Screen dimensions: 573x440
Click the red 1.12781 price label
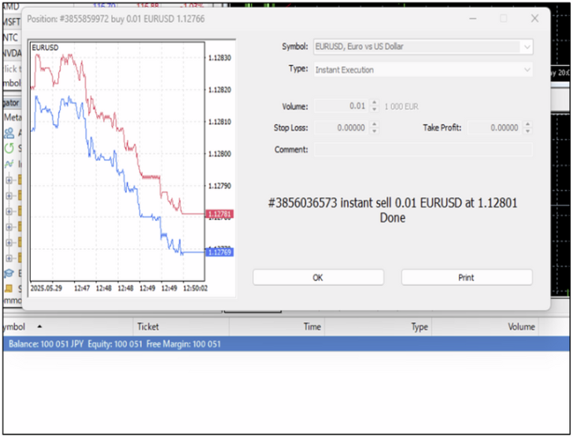pyautogui.click(x=218, y=214)
